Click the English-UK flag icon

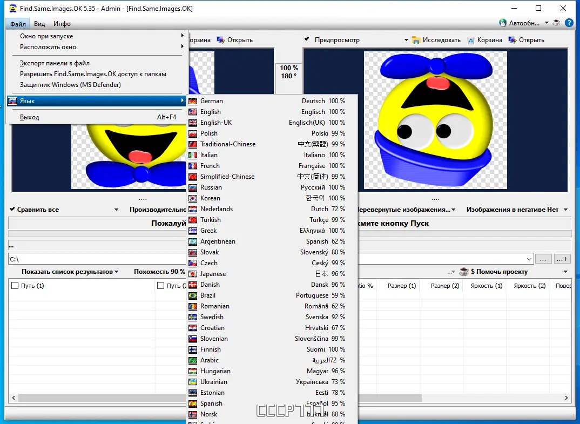pos(193,123)
